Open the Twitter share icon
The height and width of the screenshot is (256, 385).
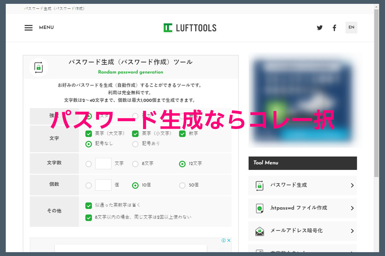tap(320, 28)
